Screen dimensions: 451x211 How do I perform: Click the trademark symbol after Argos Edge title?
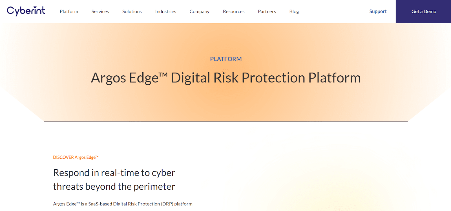point(163,75)
